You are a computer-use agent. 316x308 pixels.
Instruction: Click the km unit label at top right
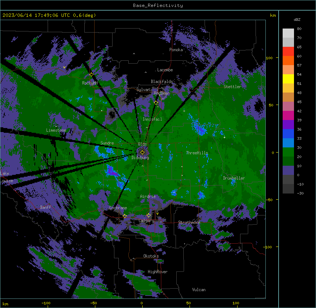(273, 15)
